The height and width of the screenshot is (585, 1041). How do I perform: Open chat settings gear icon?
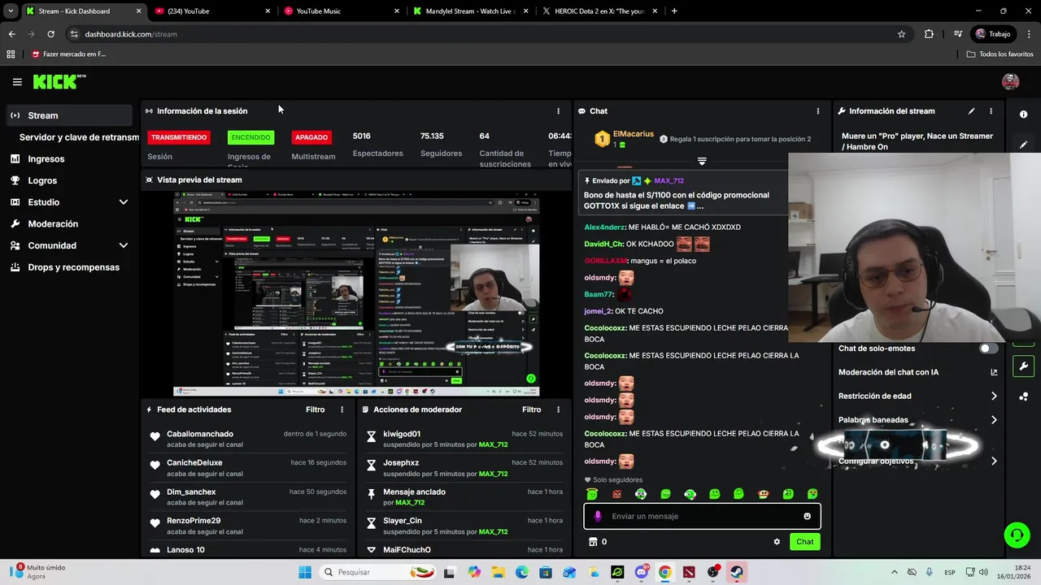click(777, 542)
